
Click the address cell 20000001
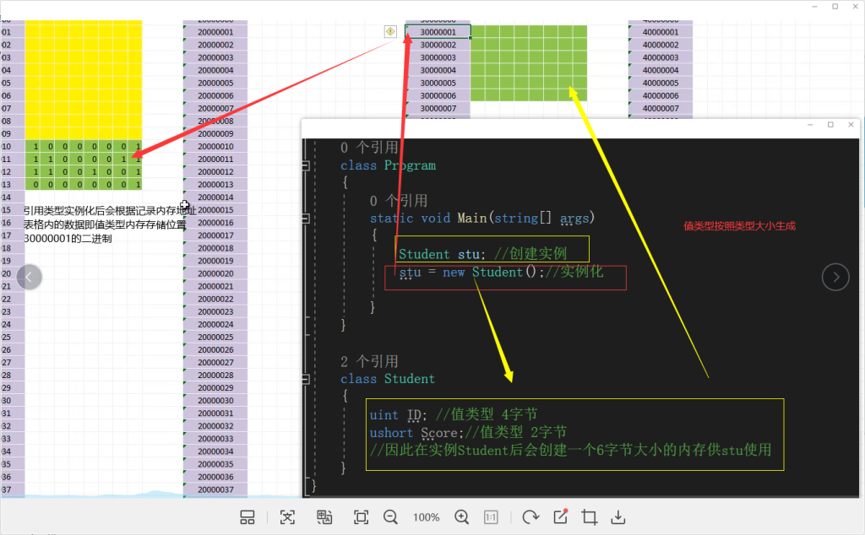(215, 32)
